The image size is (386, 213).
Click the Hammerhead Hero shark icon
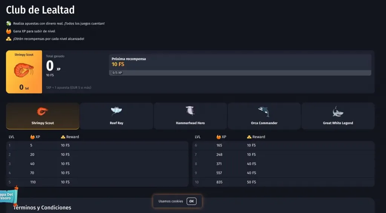tap(190, 111)
